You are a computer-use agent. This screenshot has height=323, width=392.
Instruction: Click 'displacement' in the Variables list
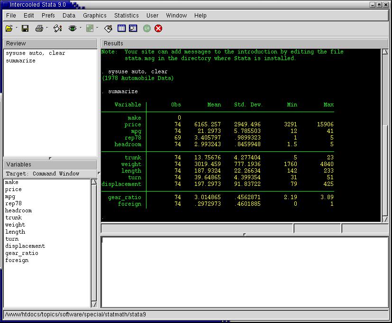point(25,246)
